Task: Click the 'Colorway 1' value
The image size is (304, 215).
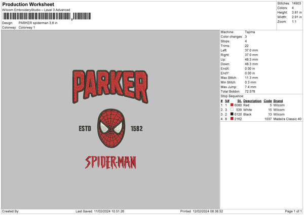Action: [x=27, y=27]
